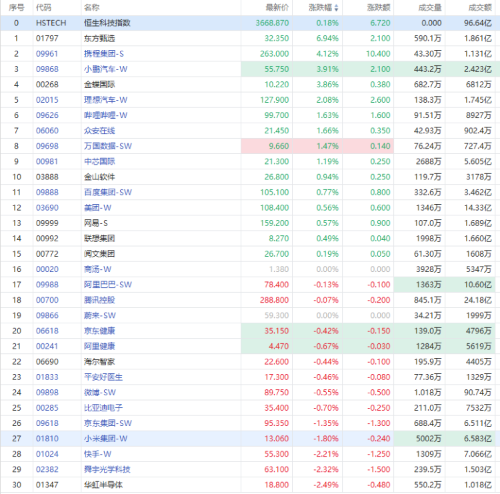Image resolution: width=500 pixels, height=494 pixels.
Task: Click 华虹半导体 change -2.49%
Action: (326, 485)
